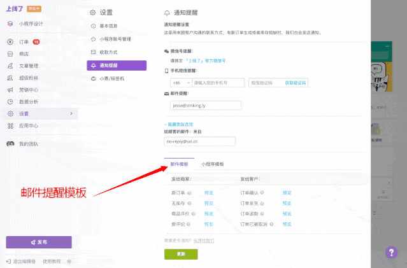The height and width of the screenshot is (268, 407).
Task: Click 我的团队 avatar icon
Action: tap(10, 144)
